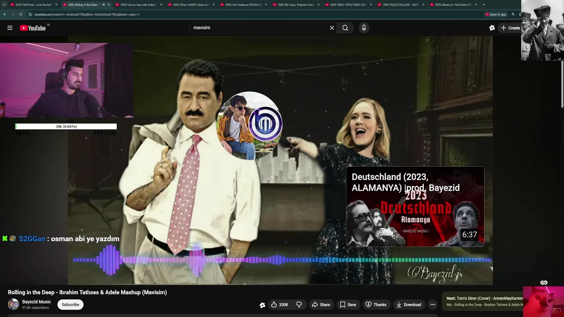Send a Thanks to the creator

tap(376, 305)
